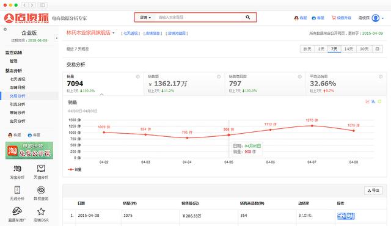This screenshot has width=391, height=226.
Task: Select the 3天 time range tab
Action: (x=321, y=49)
